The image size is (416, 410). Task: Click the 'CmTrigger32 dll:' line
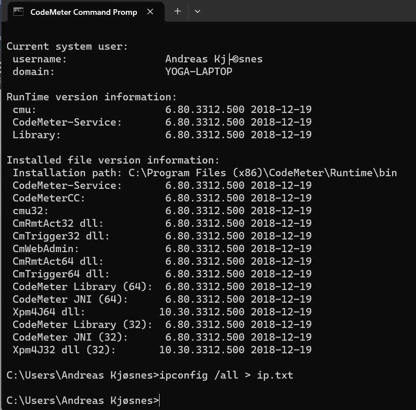click(162, 236)
